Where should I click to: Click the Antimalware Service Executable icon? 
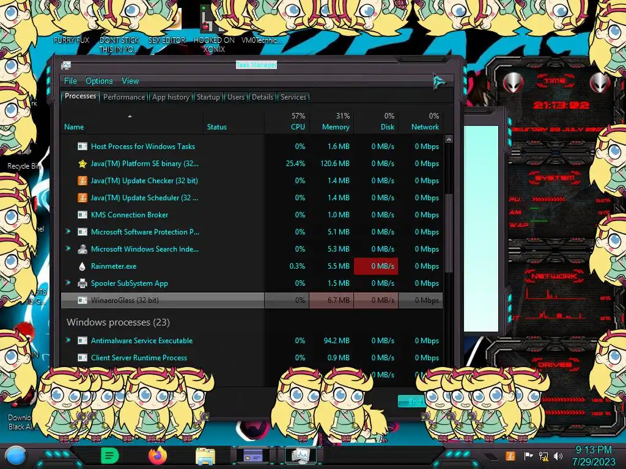pyautogui.click(x=83, y=341)
